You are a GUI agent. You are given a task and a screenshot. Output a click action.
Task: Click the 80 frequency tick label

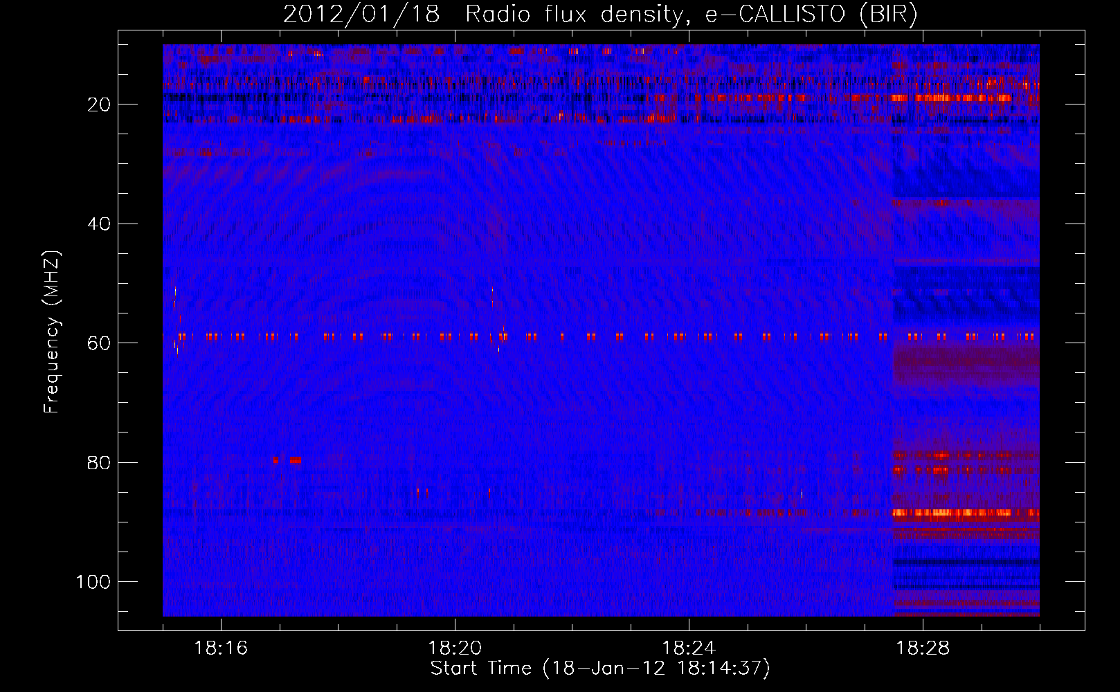coord(99,462)
